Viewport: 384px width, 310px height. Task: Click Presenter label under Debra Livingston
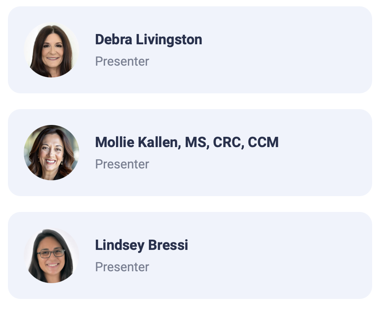click(x=122, y=61)
